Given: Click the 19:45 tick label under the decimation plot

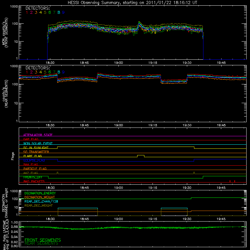Looking at the screenshot, I should pos(221,219).
